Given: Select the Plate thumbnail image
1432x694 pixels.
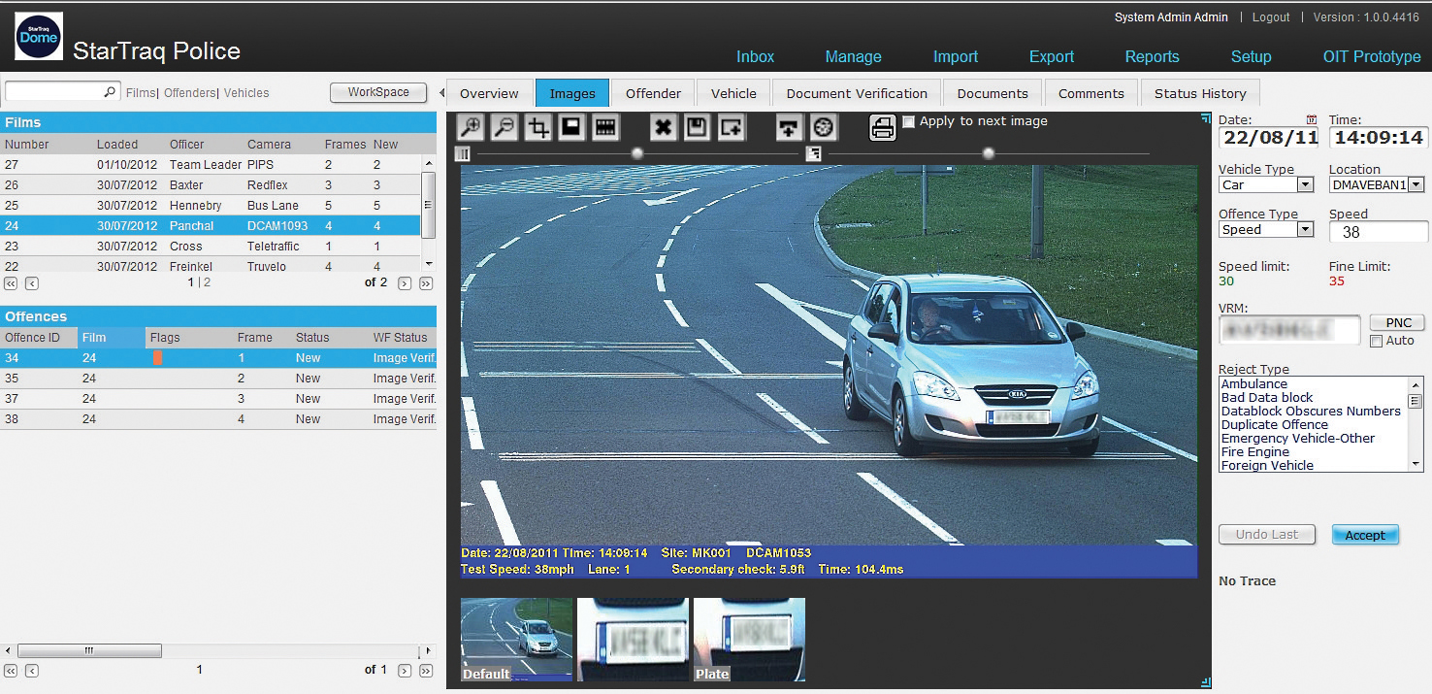Looking at the screenshot, I should coord(749,639).
